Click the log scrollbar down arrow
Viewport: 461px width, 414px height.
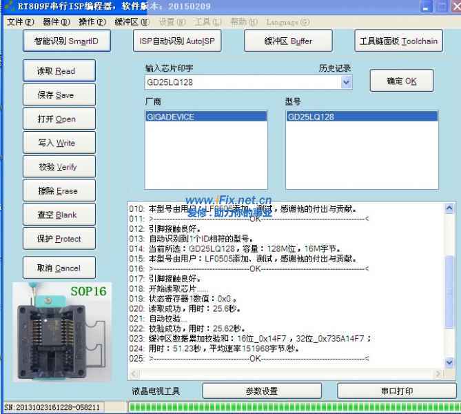pyautogui.click(x=449, y=362)
